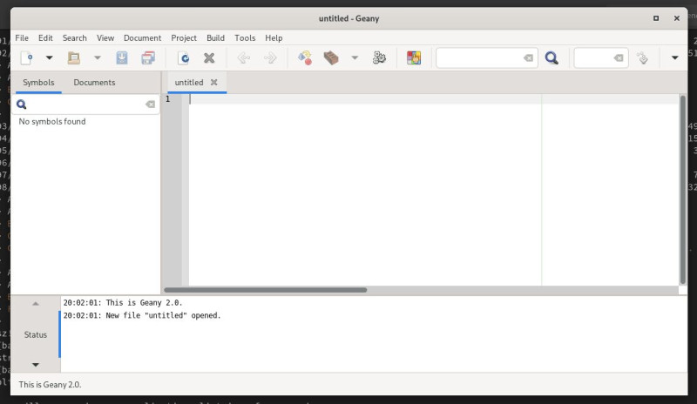Click the No symbols found text
Screen dimensions: 697x404
point(52,121)
